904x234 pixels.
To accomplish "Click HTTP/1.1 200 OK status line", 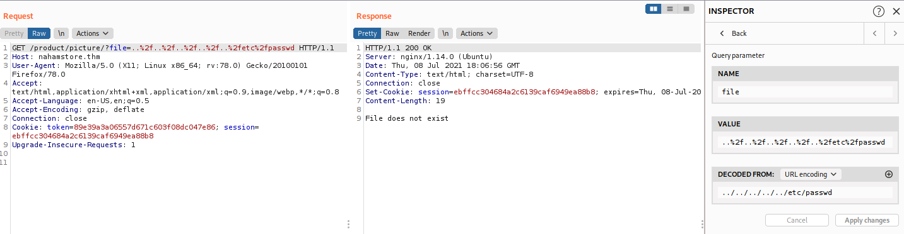I will (x=399, y=48).
